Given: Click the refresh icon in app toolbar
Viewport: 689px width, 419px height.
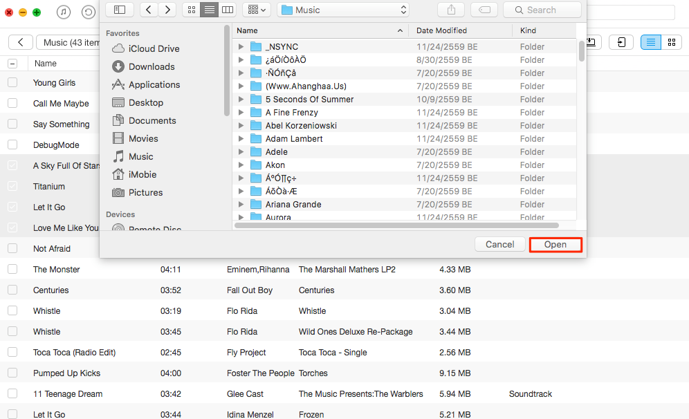Looking at the screenshot, I should click(89, 12).
